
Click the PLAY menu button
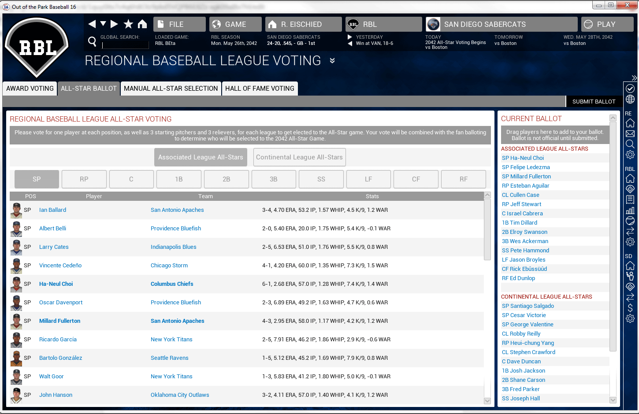[607, 24]
